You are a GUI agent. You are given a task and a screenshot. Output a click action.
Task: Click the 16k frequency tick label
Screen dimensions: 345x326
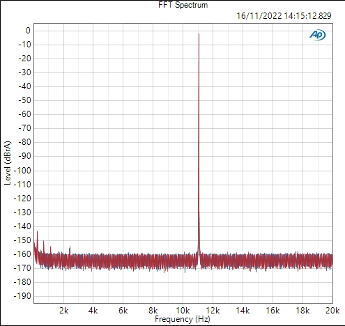(x=273, y=311)
